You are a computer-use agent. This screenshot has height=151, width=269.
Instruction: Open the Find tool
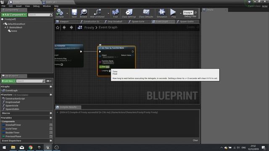[116, 13]
